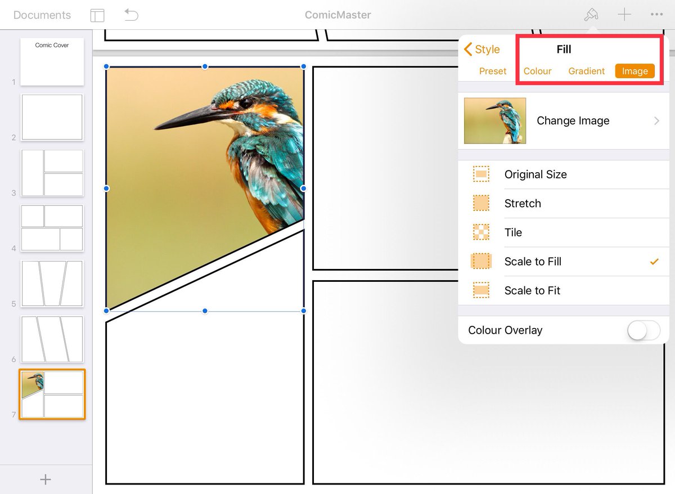Choose Scale to Fit option
Image resolution: width=675 pixels, height=494 pixels.
pyautogui.click(x=564, y=290)
